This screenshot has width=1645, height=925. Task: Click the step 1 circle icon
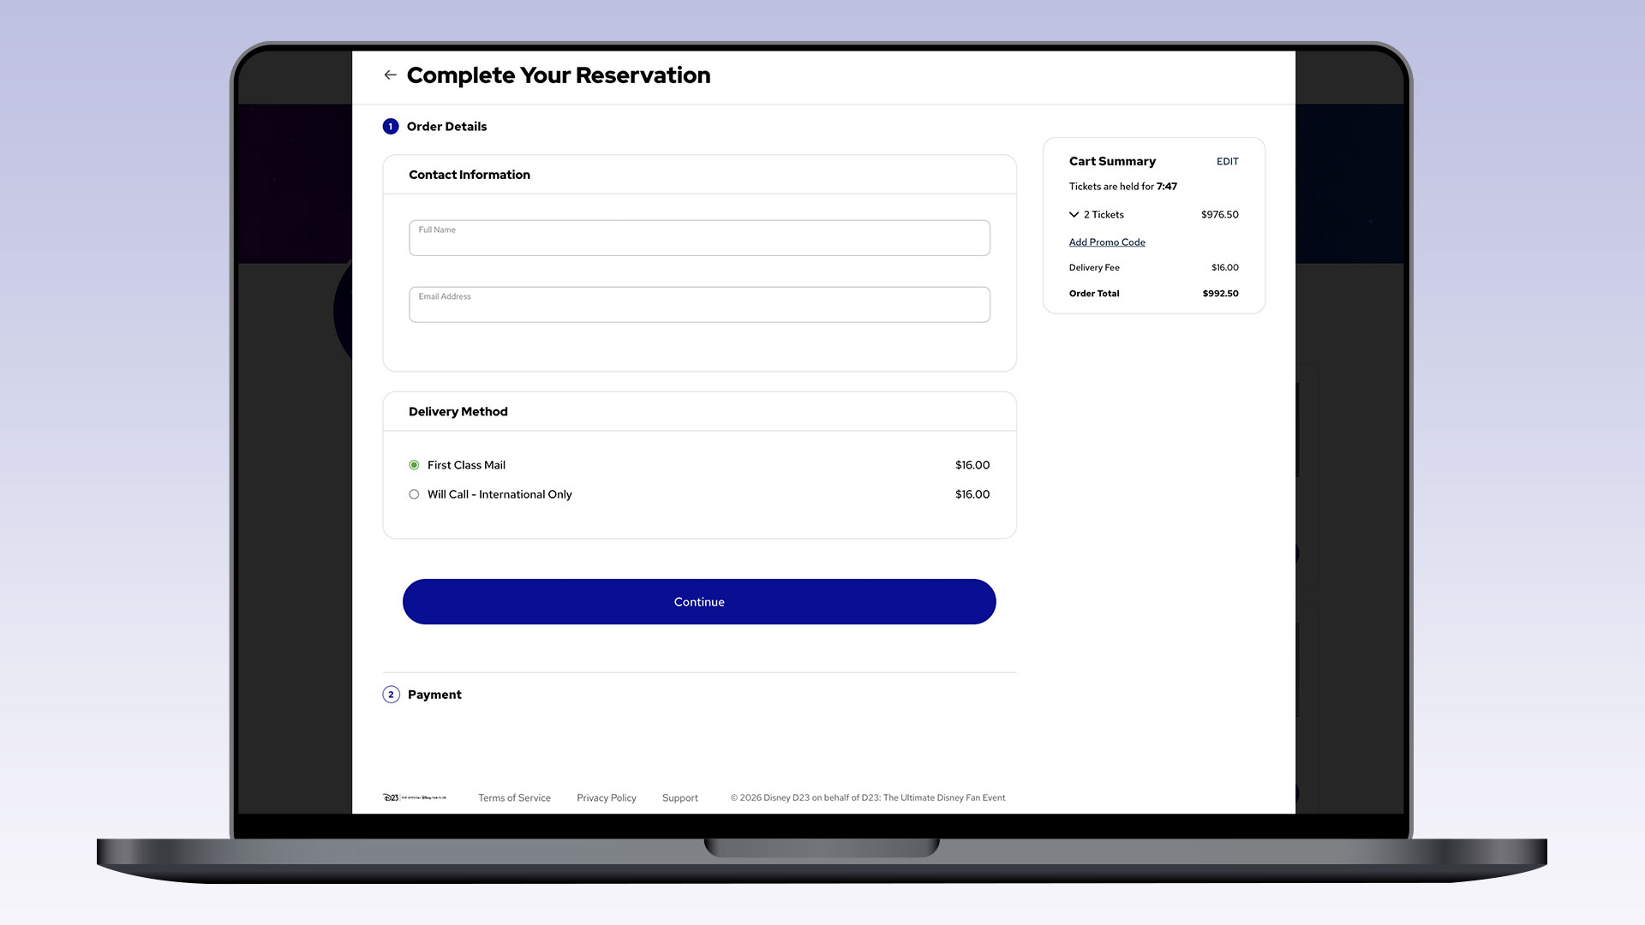click(x=391, y=127)
